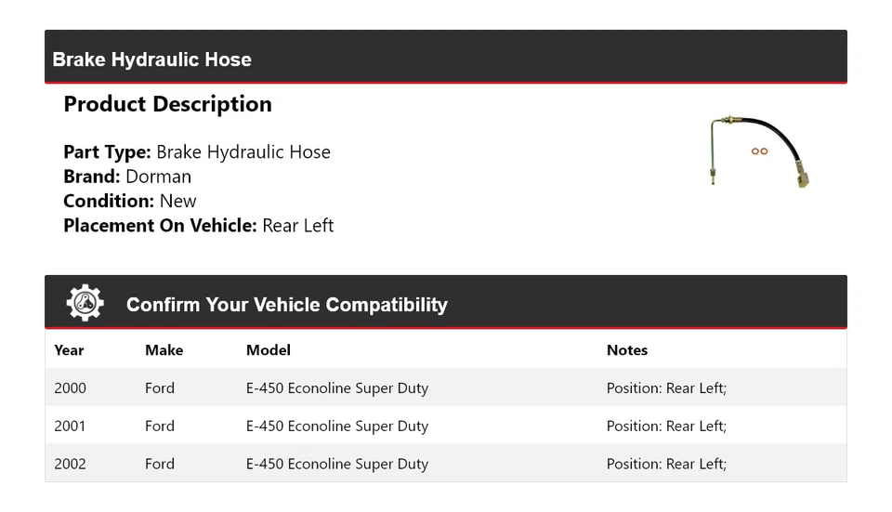Click the Notes column header
The image size is (892, 512).
point(627,350)
